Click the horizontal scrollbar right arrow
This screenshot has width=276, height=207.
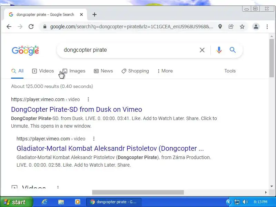(x=266, y=193)
